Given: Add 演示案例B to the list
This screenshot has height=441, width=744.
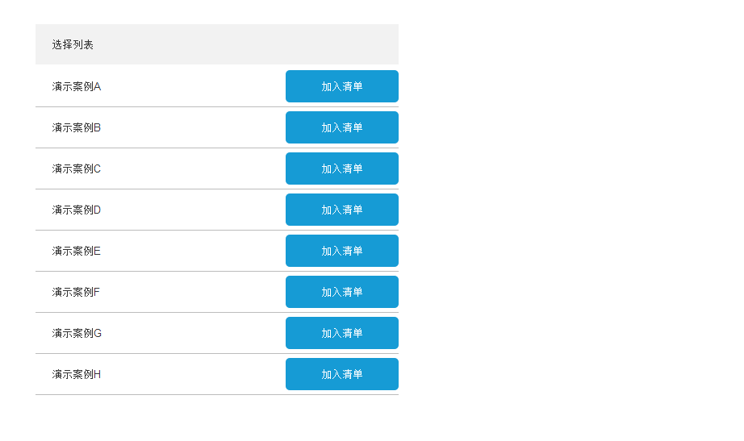Looking at the screenshot, I should pyautogui.click(x=341, y=127).
